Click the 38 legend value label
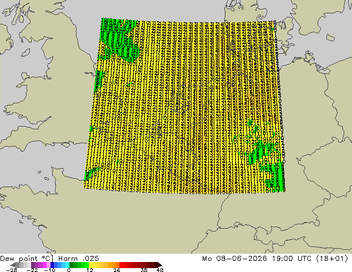The image size is (352, 272). (144, 270)
